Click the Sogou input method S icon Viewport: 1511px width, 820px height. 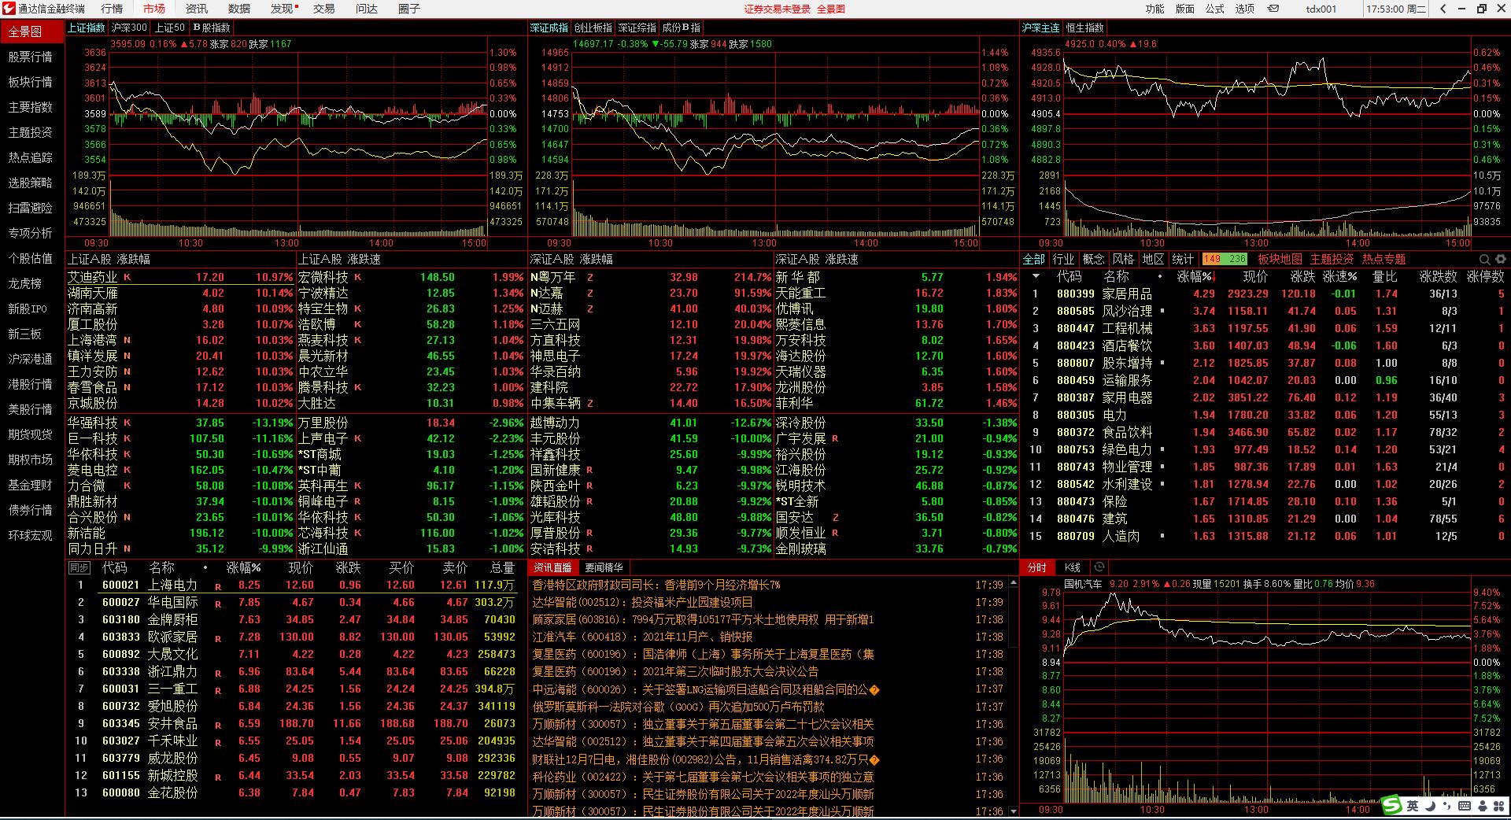pyautogui.click(x=1392, y=806)
